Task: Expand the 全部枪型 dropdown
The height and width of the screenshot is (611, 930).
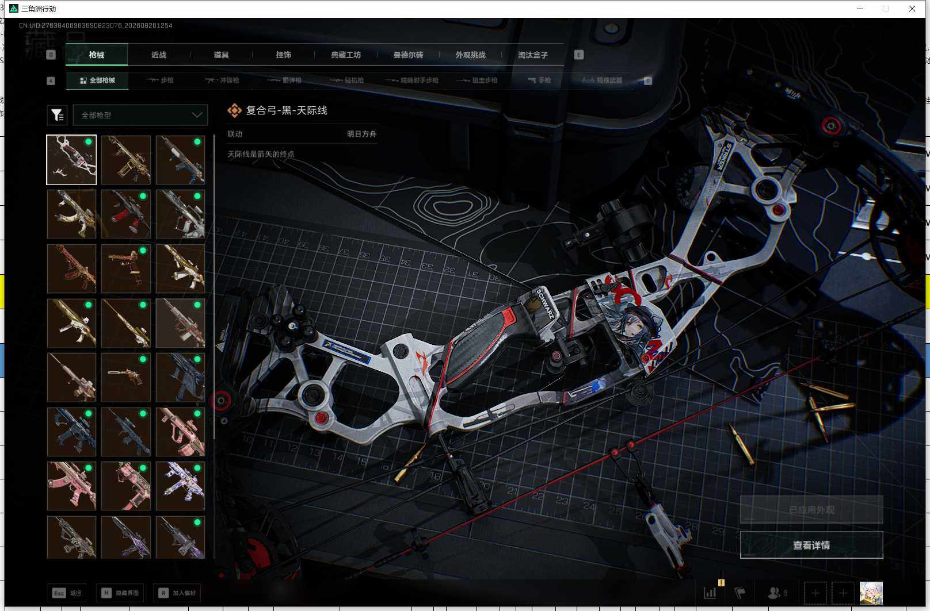Action: point(140,115)
